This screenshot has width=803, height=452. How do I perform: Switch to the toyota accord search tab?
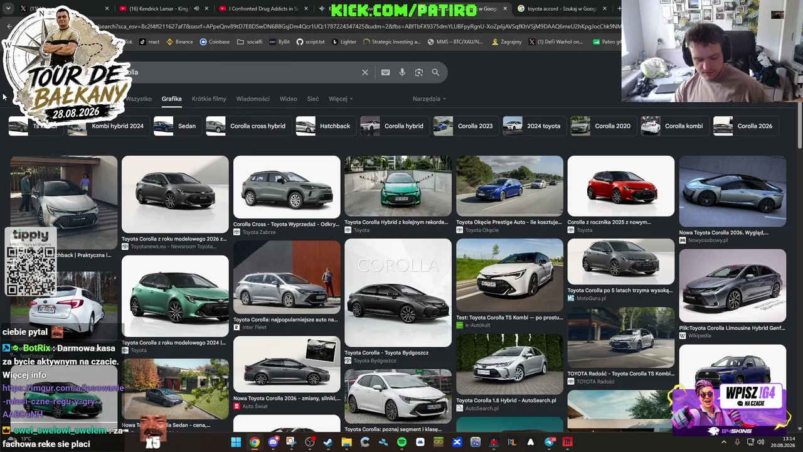[561, 9]
